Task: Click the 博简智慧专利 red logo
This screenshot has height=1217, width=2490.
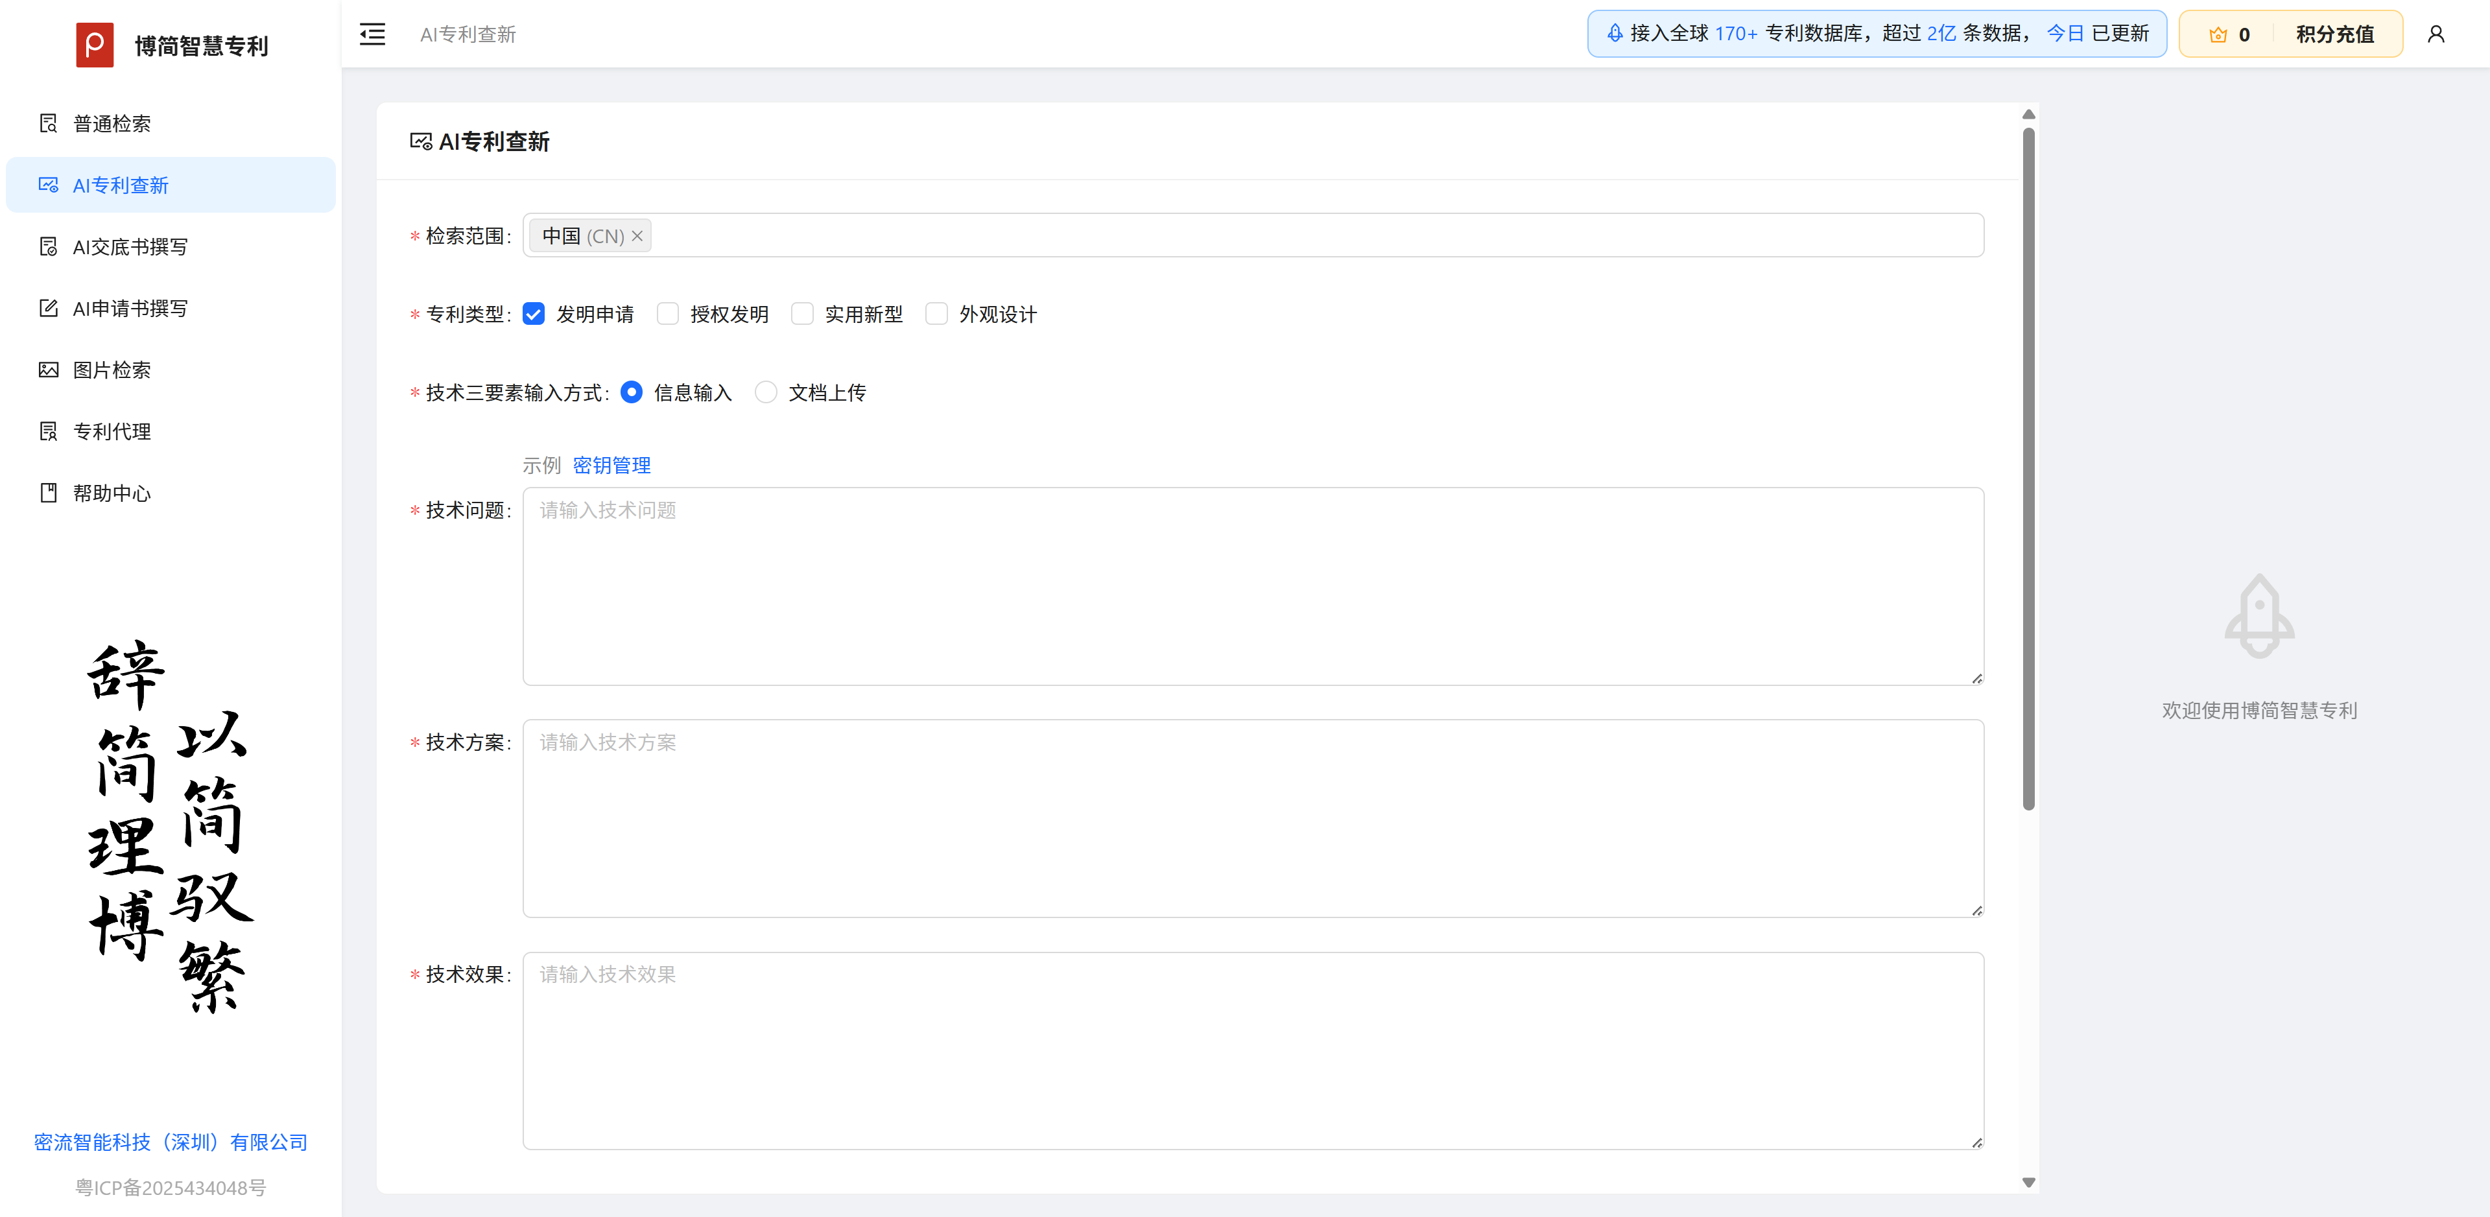Action: coord(95,45)
